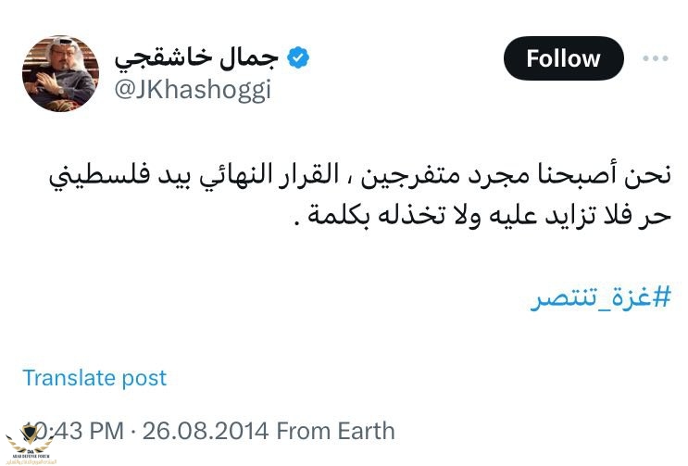Screen dimensions: 688x466
Task: Click the small caption under the watermark emblem
Action: tap(30, 460)
